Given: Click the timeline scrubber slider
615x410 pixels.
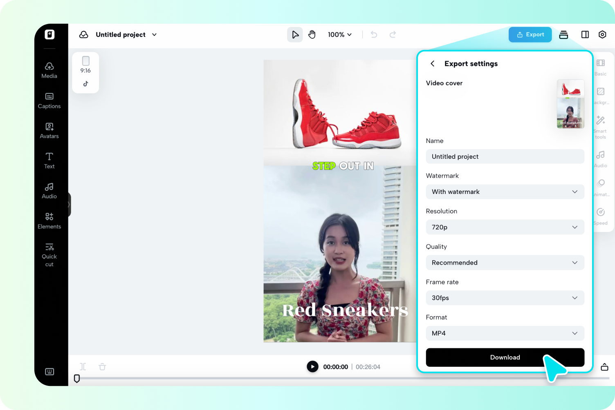Looking at the screenshot, I should (x=77, y=379).
